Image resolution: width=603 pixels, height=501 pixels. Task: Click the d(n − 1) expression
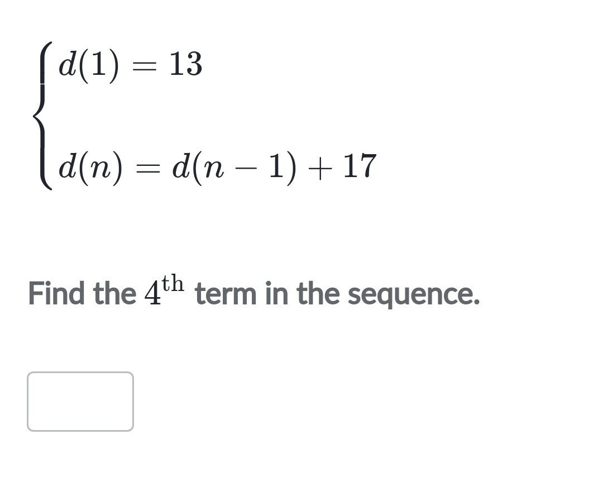click(x=234, y=169)
